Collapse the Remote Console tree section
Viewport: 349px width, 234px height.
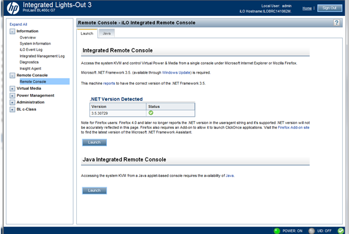pyautogui.click(x=12, y=76)
